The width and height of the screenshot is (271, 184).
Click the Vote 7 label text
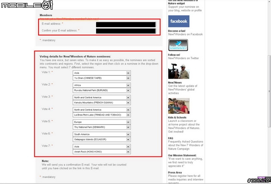[46, 146]
